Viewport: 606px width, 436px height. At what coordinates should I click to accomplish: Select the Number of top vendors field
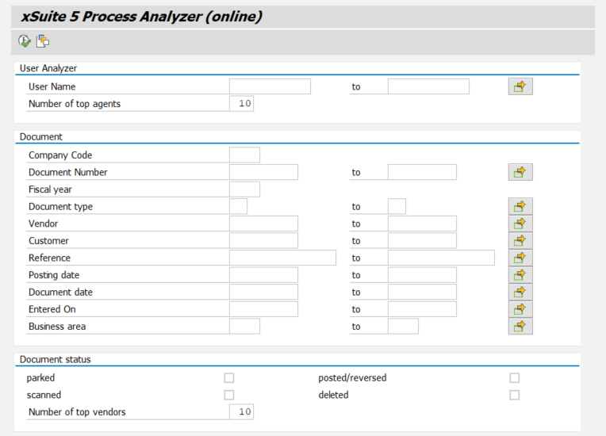[x=242, y=411]
